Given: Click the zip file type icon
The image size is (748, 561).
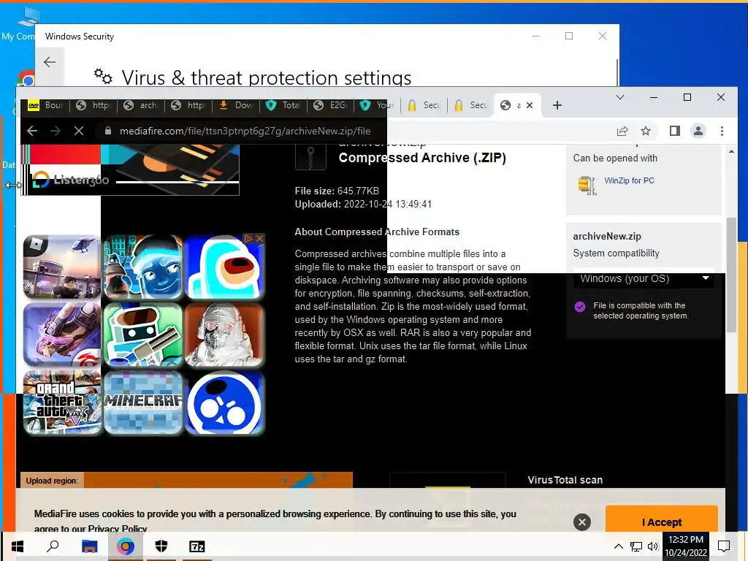Looking at the screenshot, I should point(310,157).
